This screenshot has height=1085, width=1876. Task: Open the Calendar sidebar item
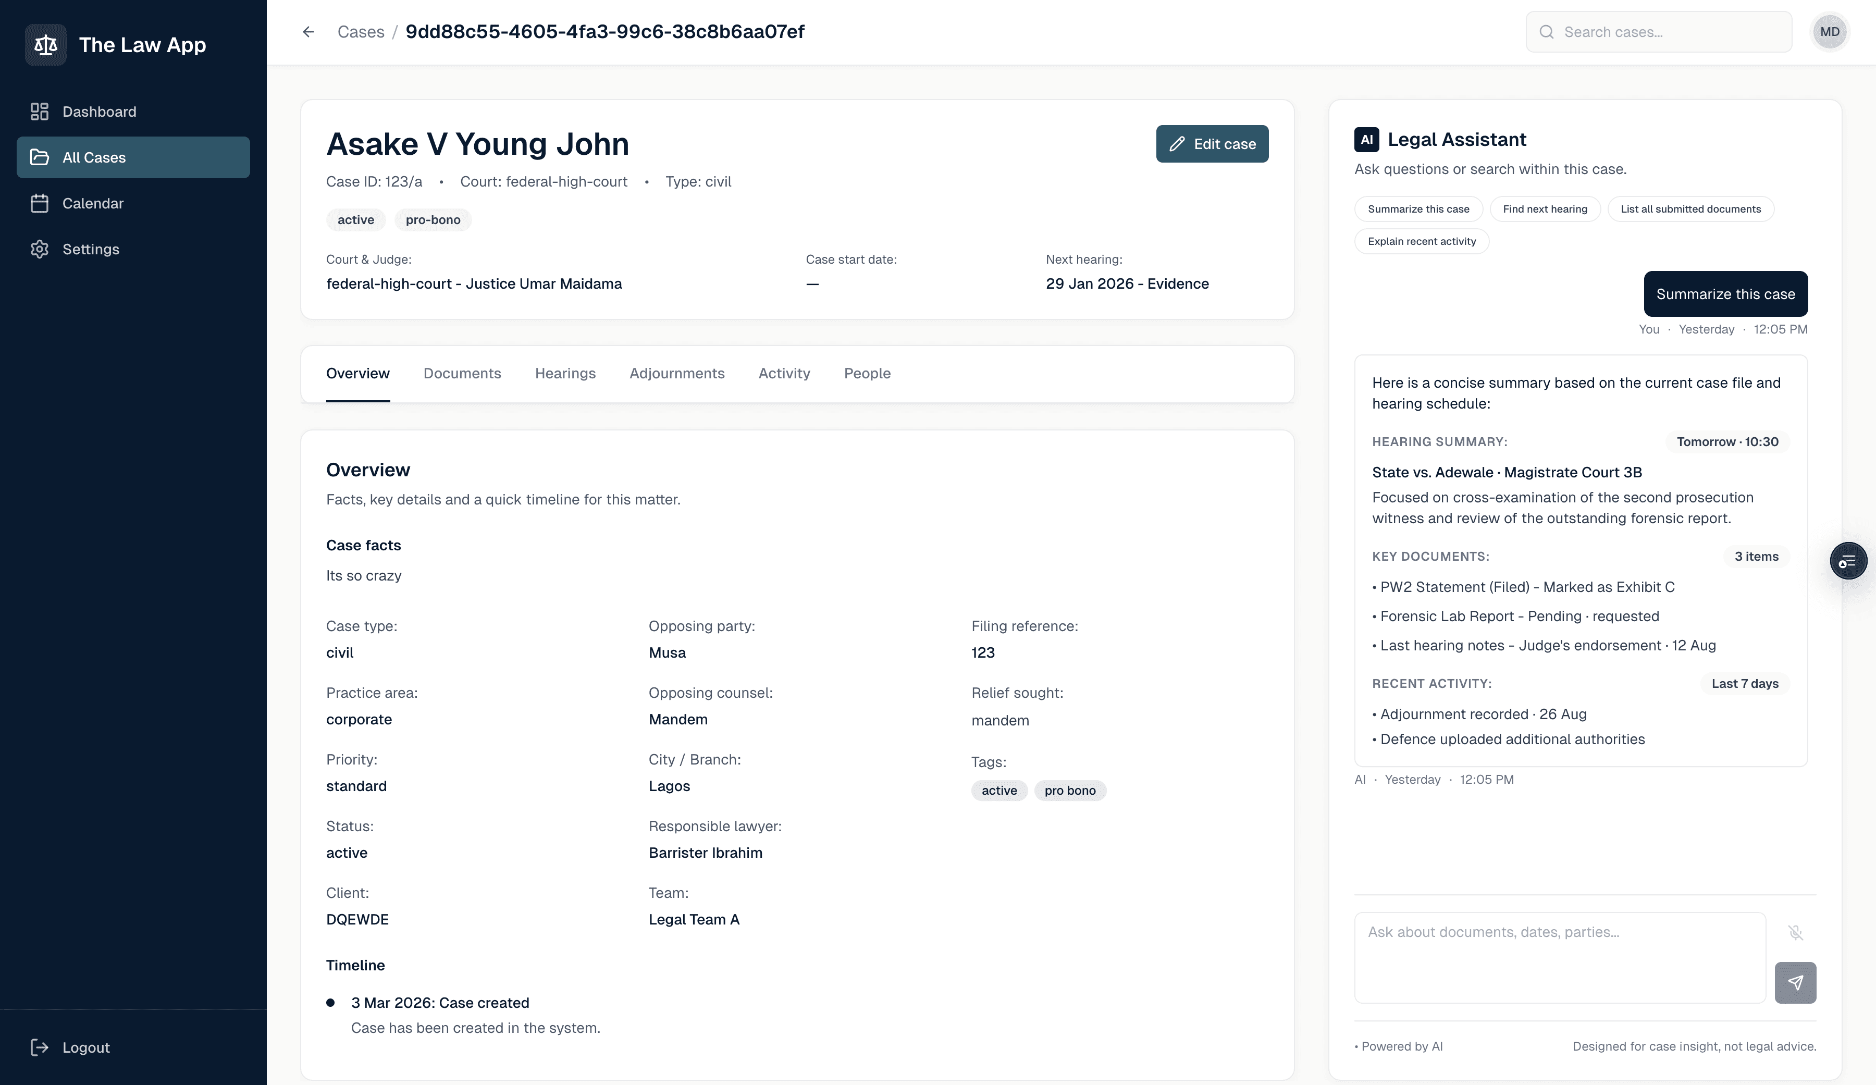92,203
